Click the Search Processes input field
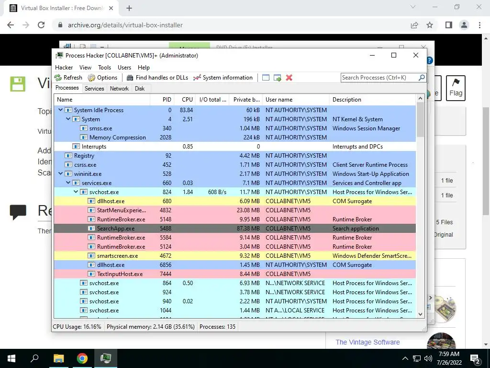The height and width of the screenshot is (368, 490). click(x=379, y=78)
